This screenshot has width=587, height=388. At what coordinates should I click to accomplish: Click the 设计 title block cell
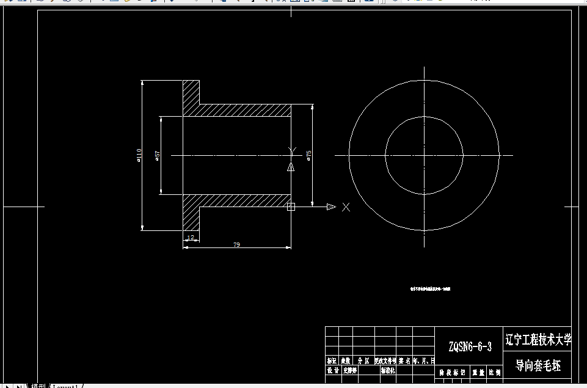(333, 370)
